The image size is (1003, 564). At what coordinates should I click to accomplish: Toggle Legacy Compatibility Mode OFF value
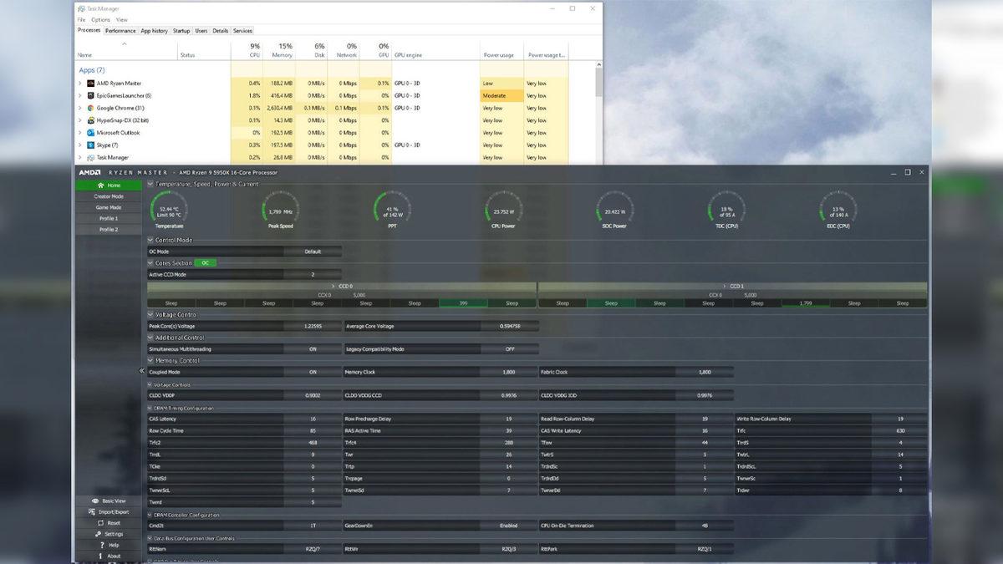point(509,349)
